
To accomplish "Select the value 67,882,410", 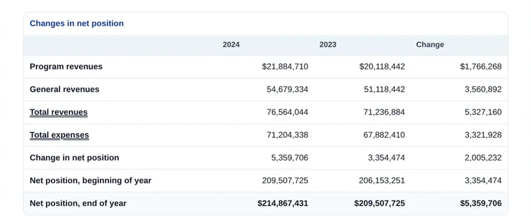I will click(x=384, y=135).
